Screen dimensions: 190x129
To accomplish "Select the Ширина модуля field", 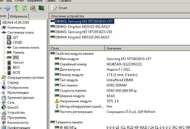I will click(72, 96).
